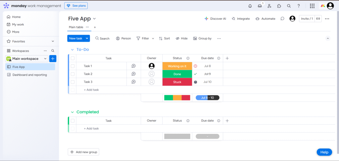The height and width of the screenshot is (161, 339).
Task: Open the notifications bell
Action: (250, 6)
